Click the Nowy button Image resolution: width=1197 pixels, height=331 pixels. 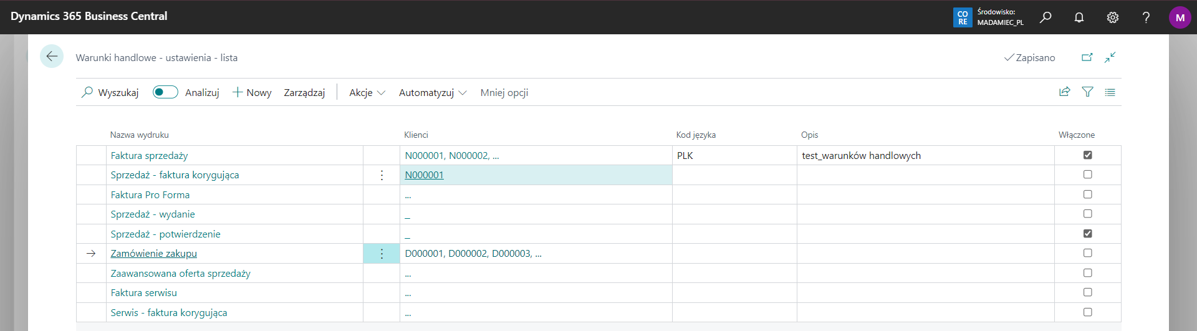(252, 93)
